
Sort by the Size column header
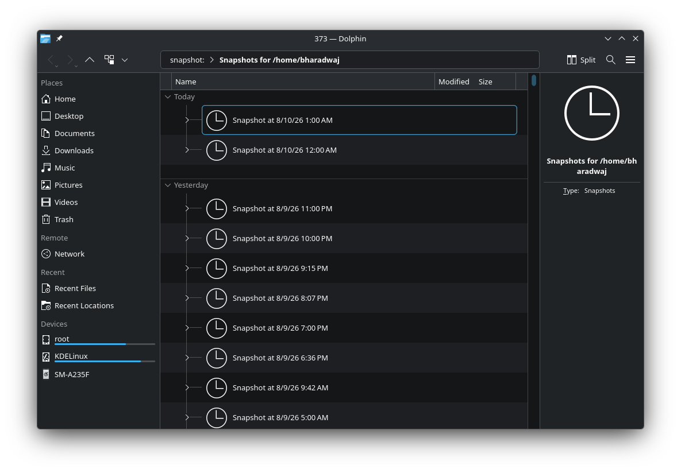coord(486,82)
